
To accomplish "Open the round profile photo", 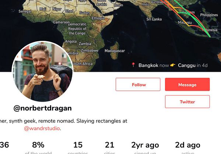I will pyautogui.click(x=42, y=71).
